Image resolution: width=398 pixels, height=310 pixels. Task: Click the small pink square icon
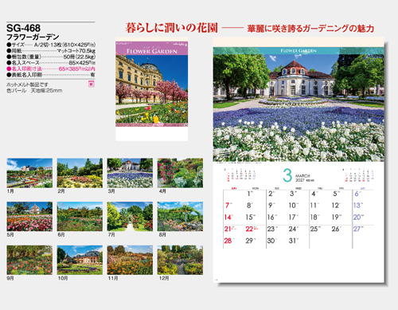pyautogui.click(x=92, y=84)
